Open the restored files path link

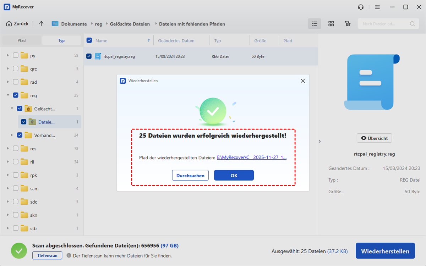click(251, 157)
